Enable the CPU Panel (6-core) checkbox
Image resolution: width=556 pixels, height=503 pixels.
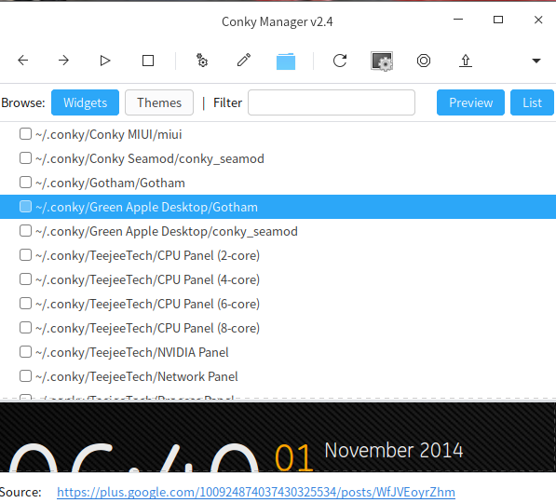pos(25,304)
